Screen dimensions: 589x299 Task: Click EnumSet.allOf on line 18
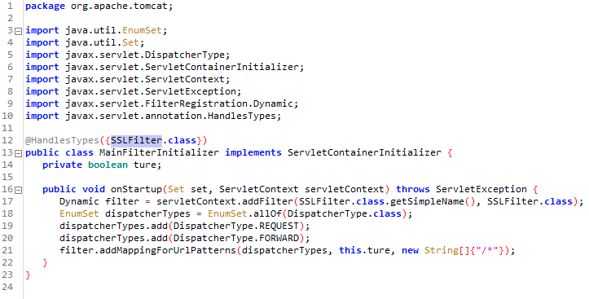click(x=244, y=213)
